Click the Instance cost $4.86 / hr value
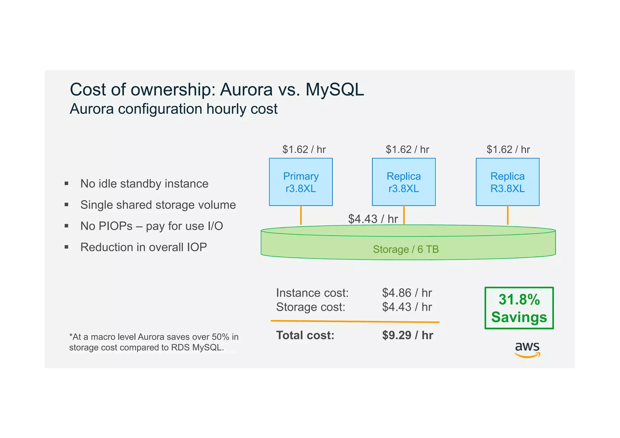Screen dimensions: 620x438 [x=407, y=293]
